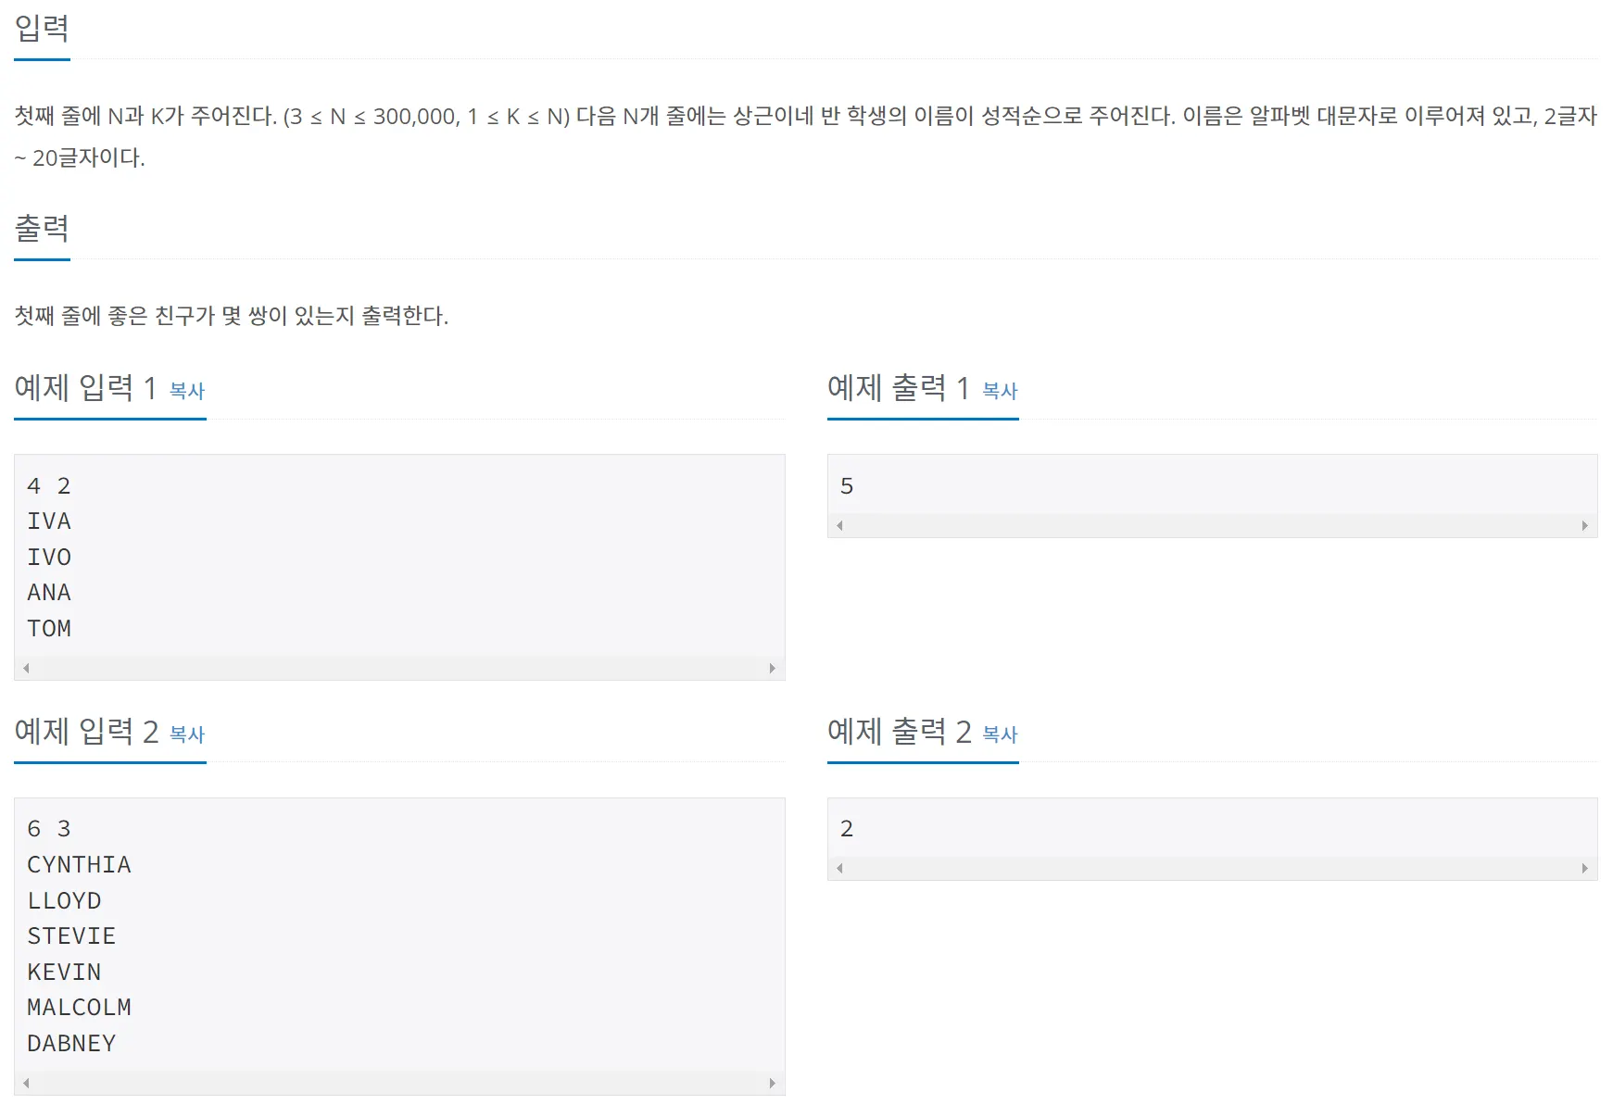
Task: Click right scroll arrow of 예제 출력 2 box
Action: click(1585, 868)
